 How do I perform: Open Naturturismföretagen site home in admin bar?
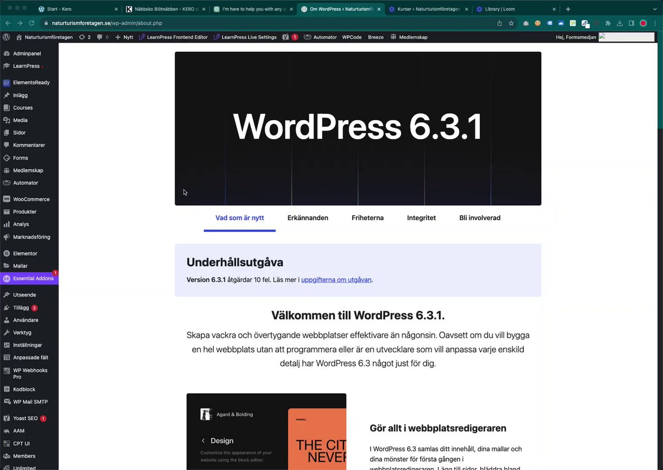(x=45, y=37)
